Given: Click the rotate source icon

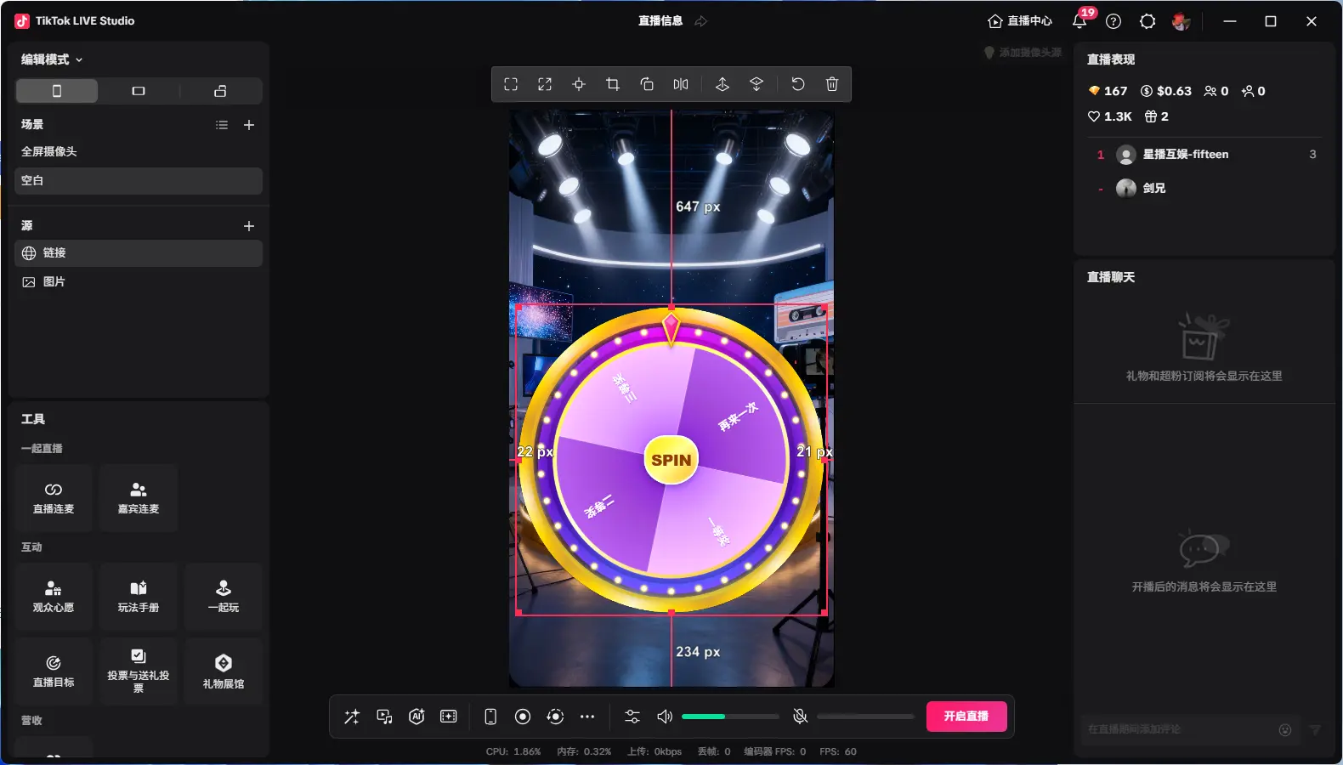Looking at the screenshot, I should 647,84.
